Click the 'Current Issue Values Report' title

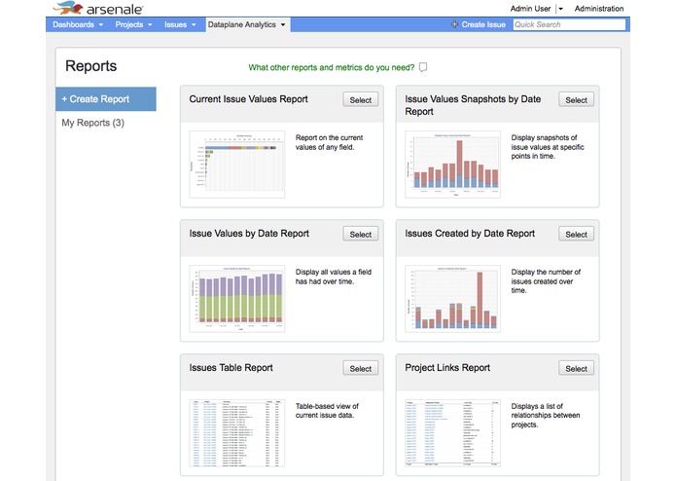[x=249, y=99]
